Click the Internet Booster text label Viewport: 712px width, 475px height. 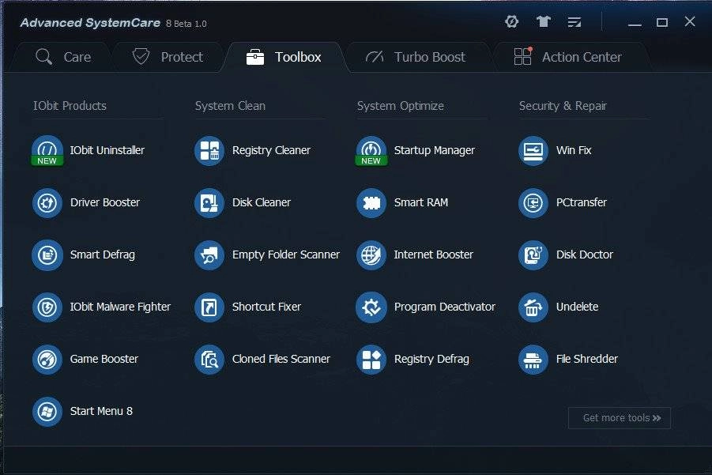point(433,254)
